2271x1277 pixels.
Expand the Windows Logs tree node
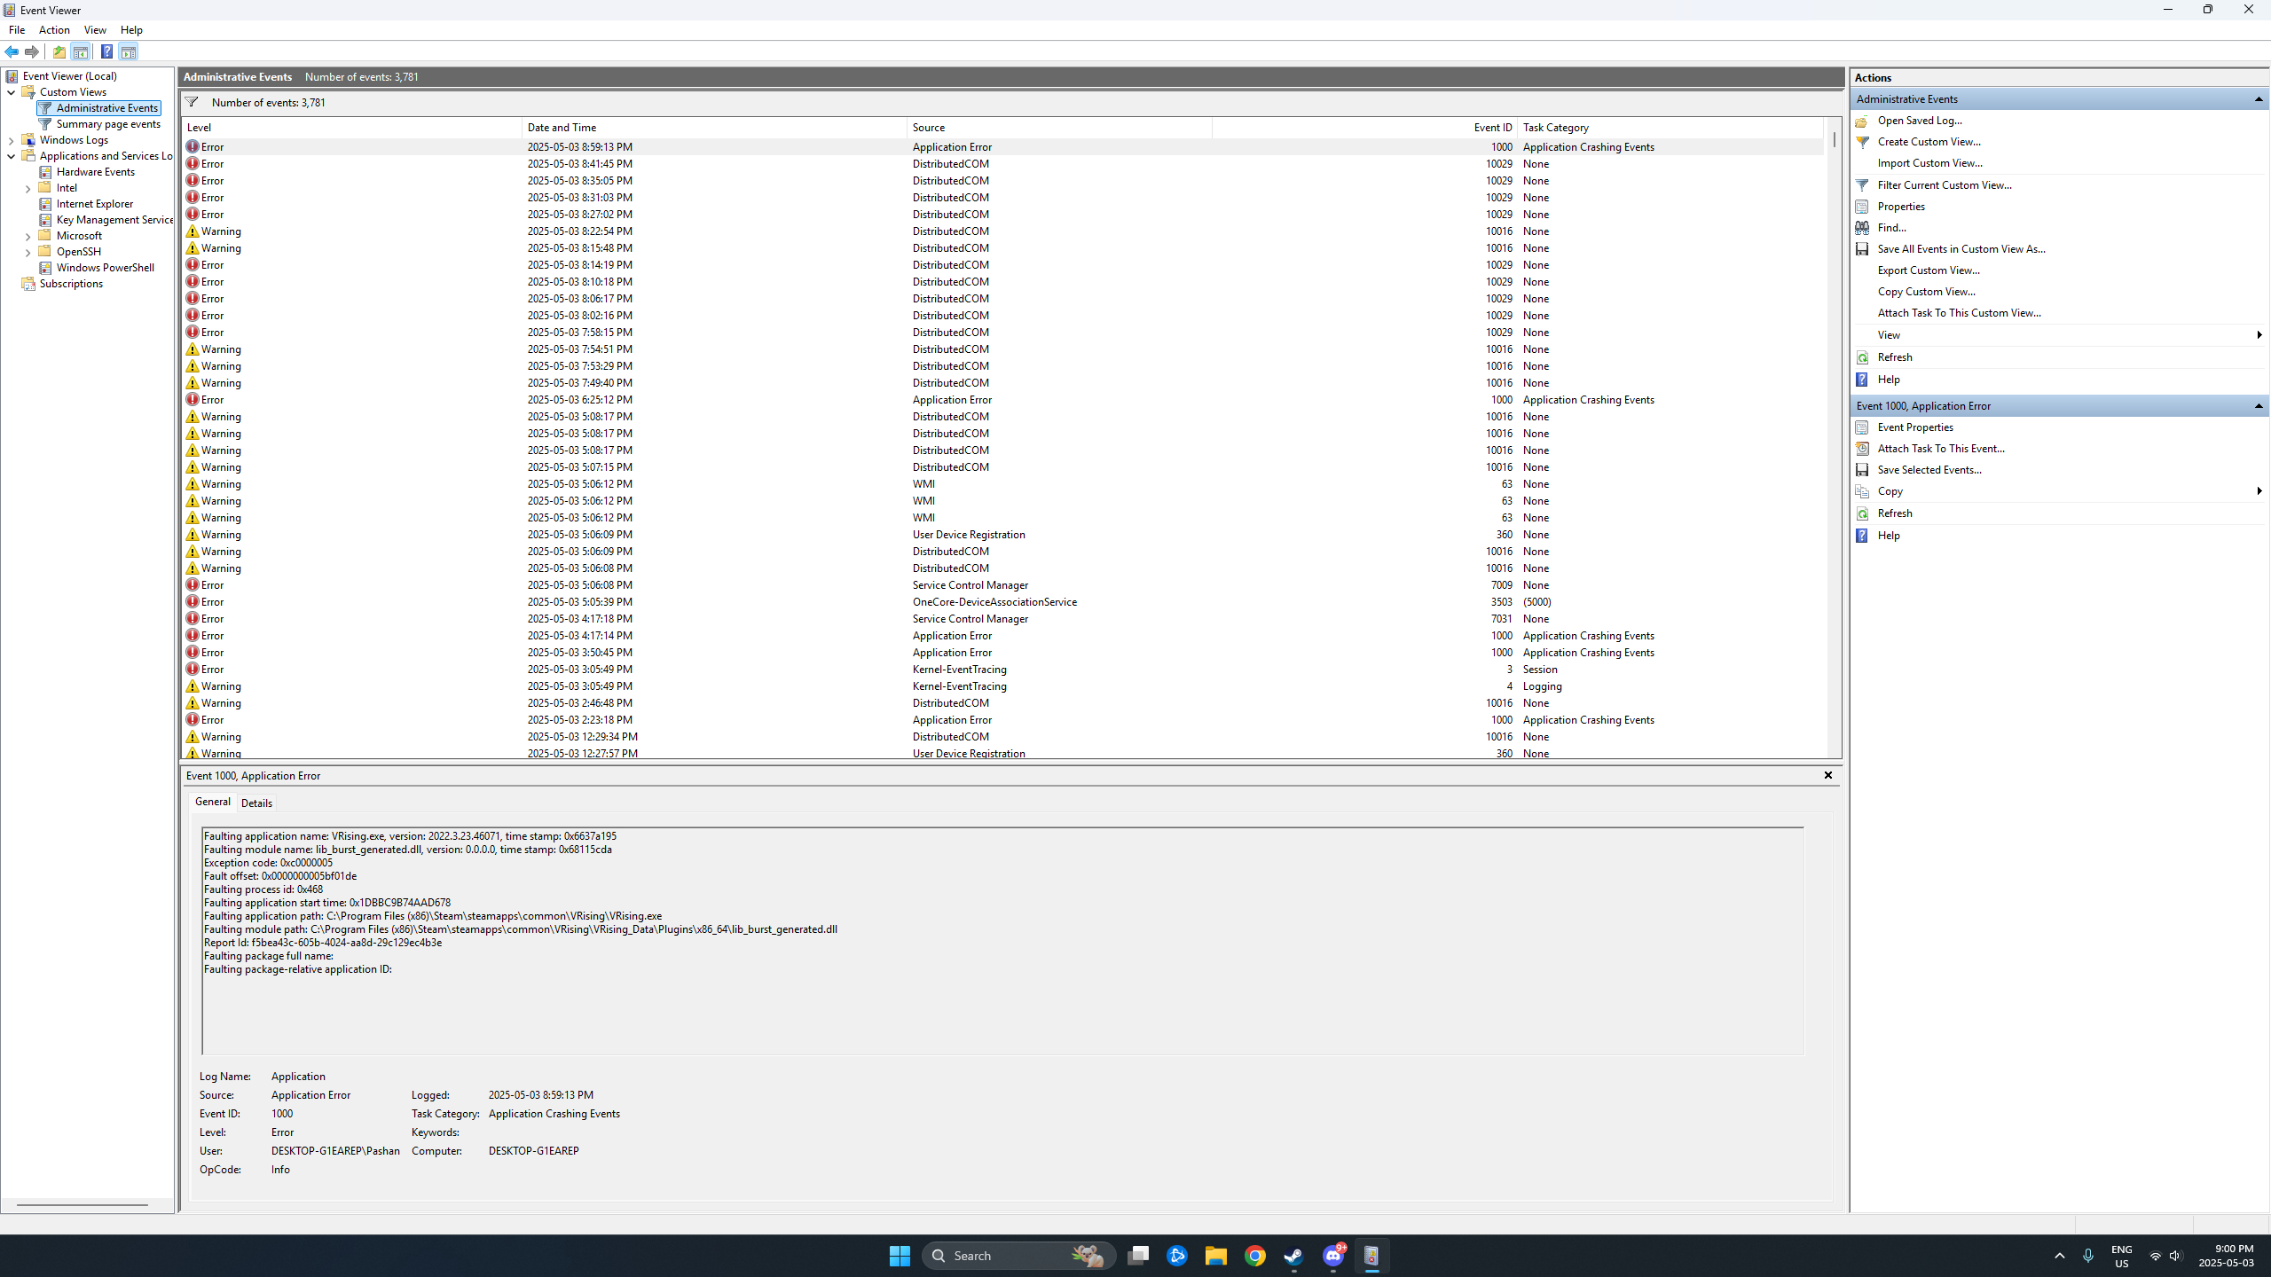tap(12, 140)
